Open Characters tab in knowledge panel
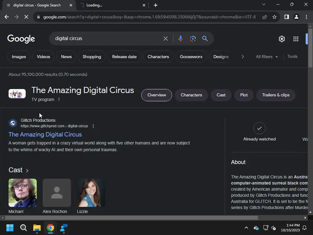Viewport: 313px width, 235px height. (x=191, y=95)
